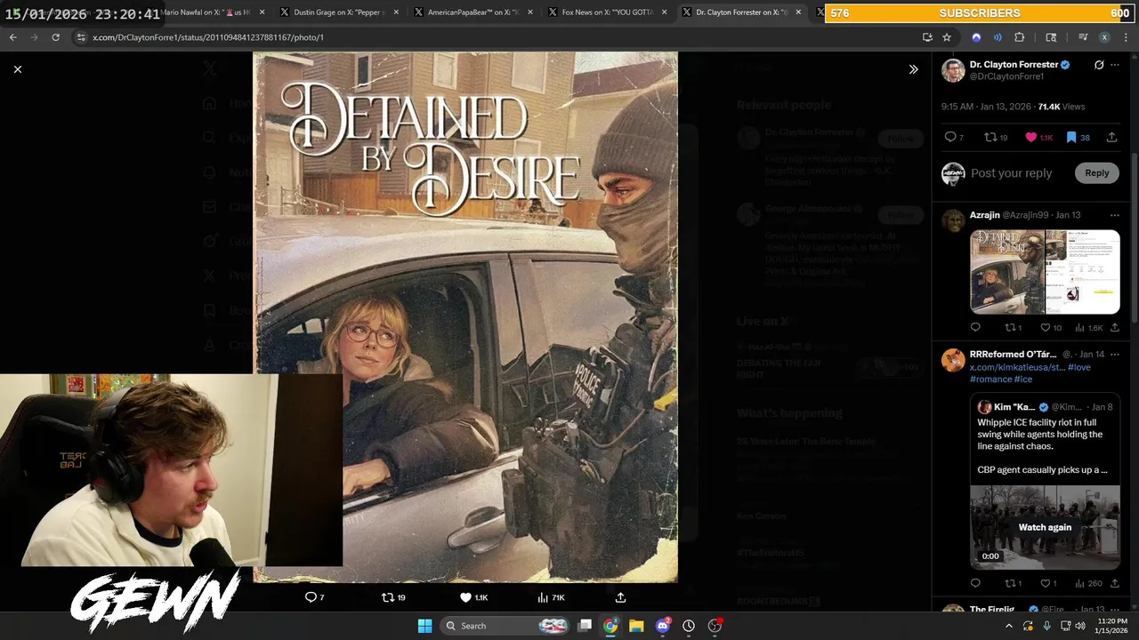
Task: Select the Dr. Clayton Forrester tab
Action: 740,12
